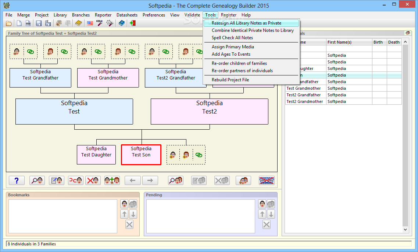Click the face icon in Individuals panel header
The height and width of the screenshot is (252, 418).
coord(408,33)
